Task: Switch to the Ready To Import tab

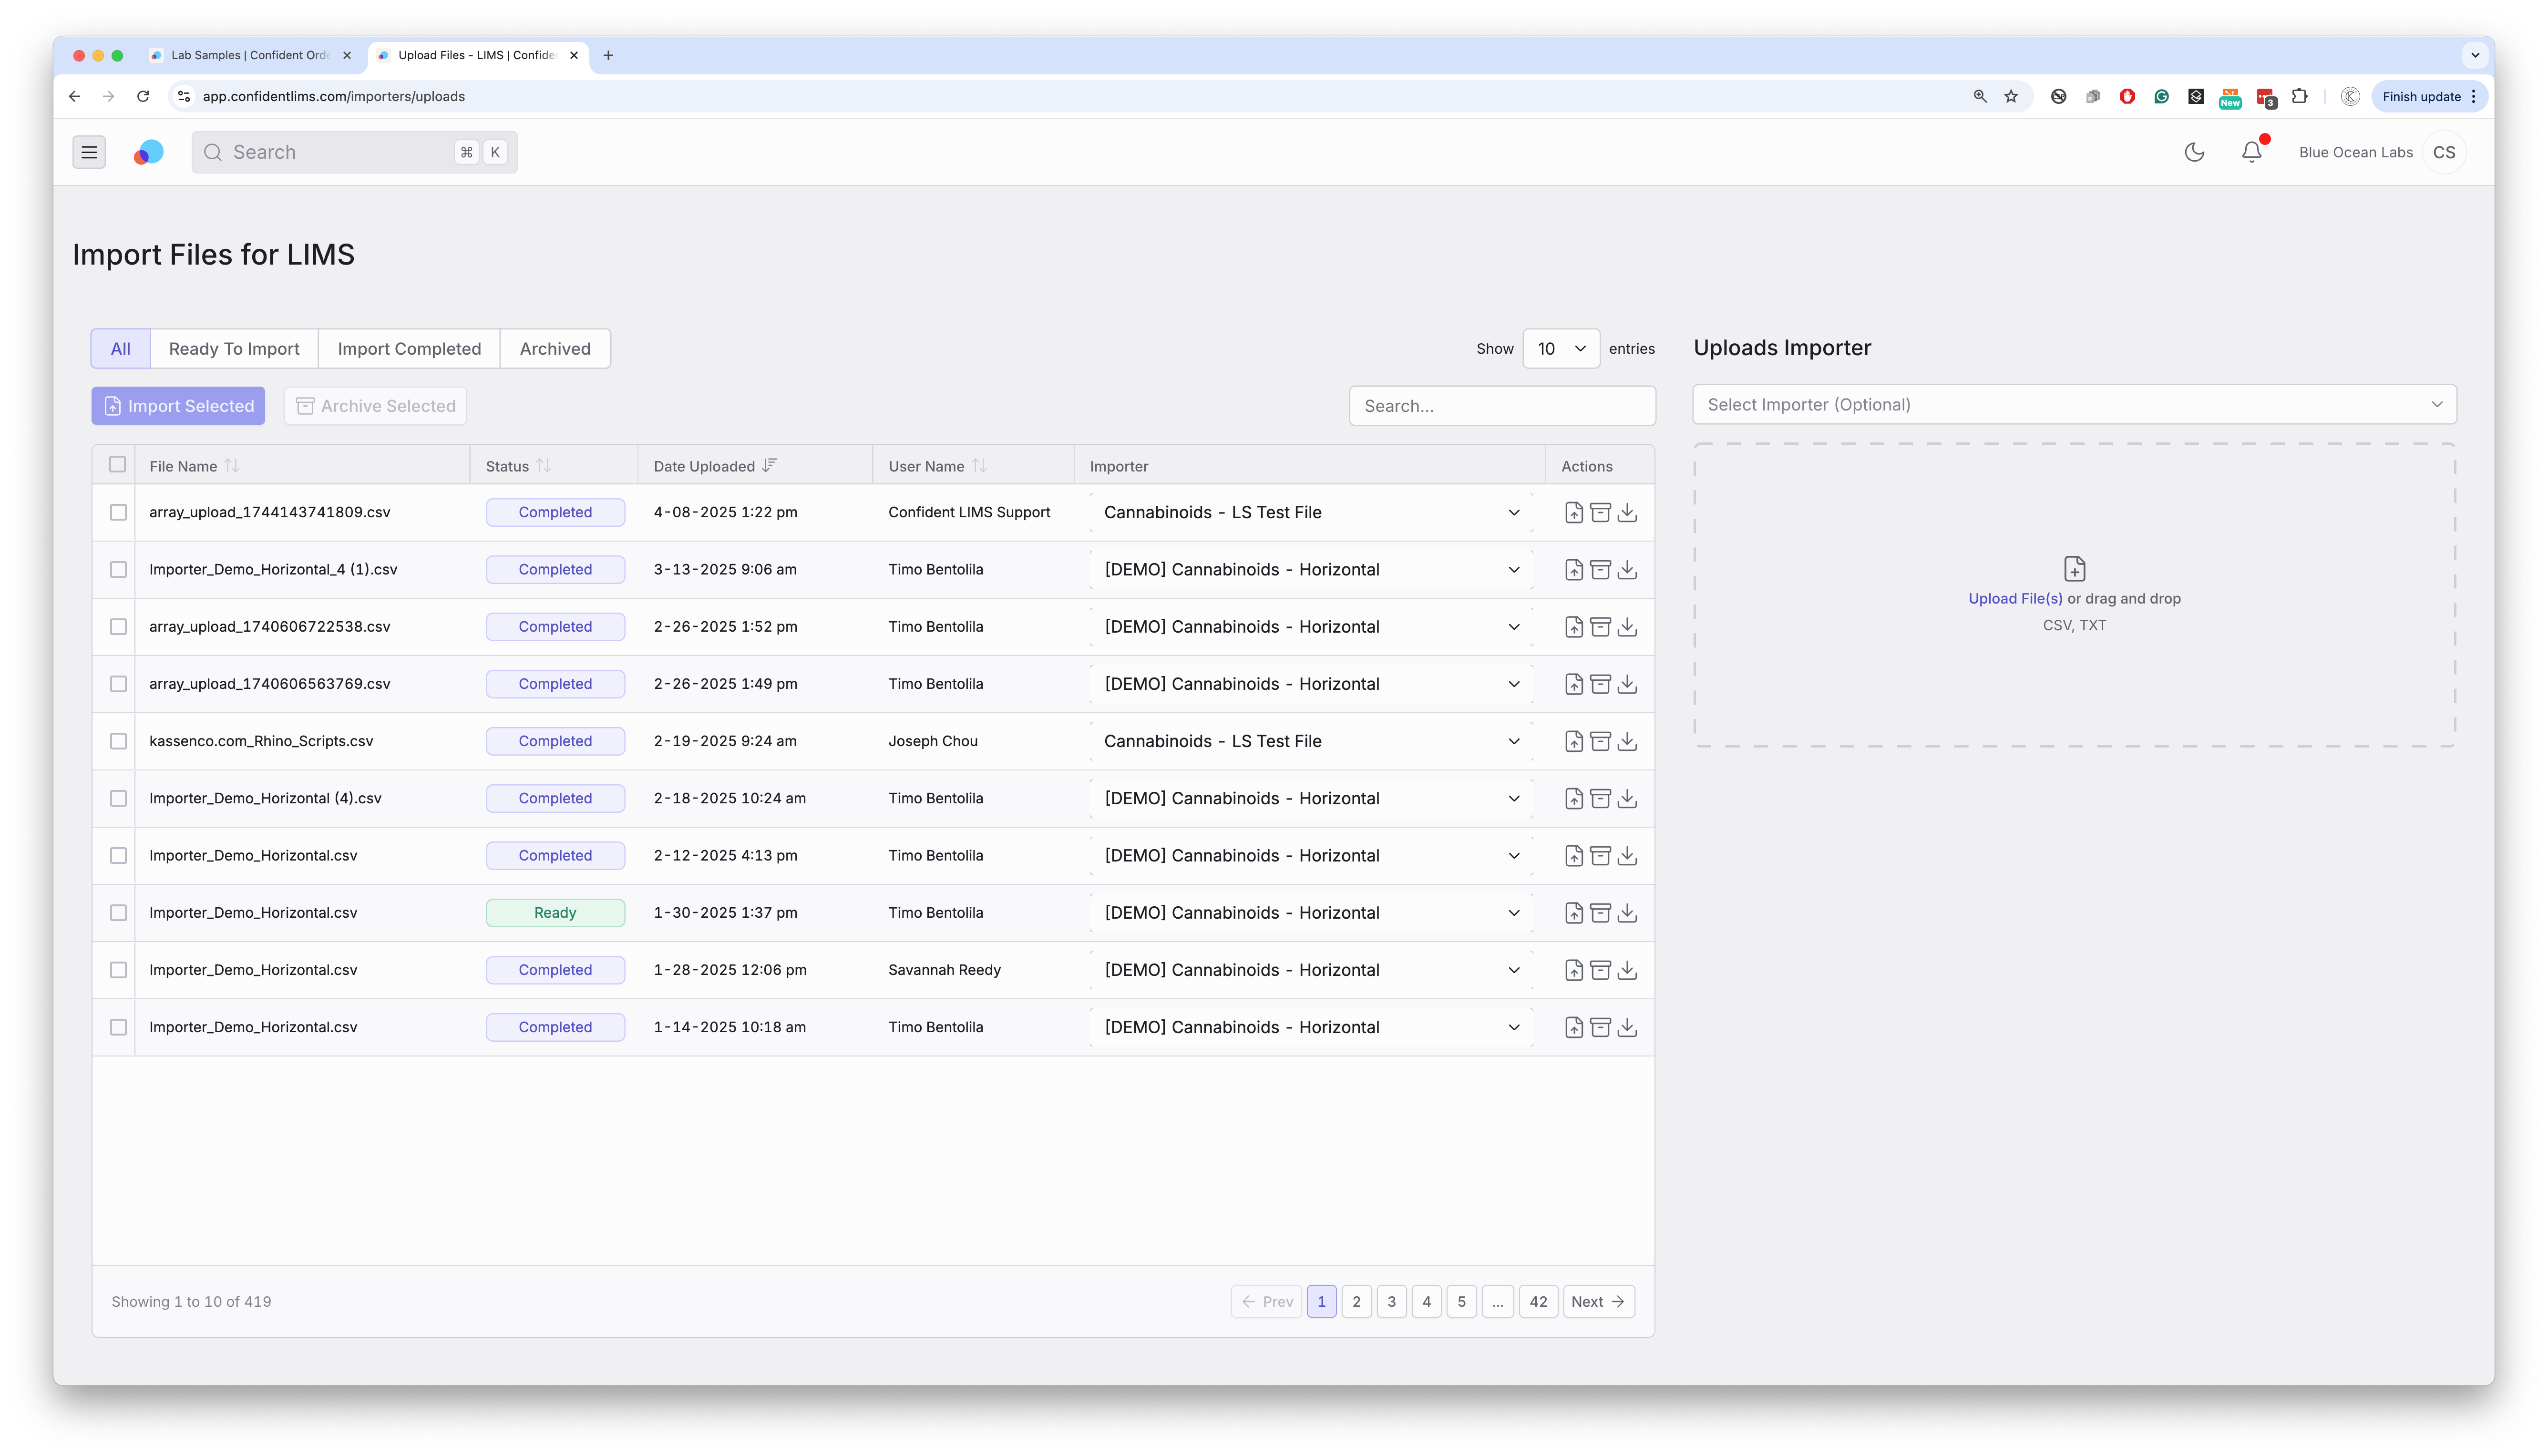Action: (x=234, y=349)
